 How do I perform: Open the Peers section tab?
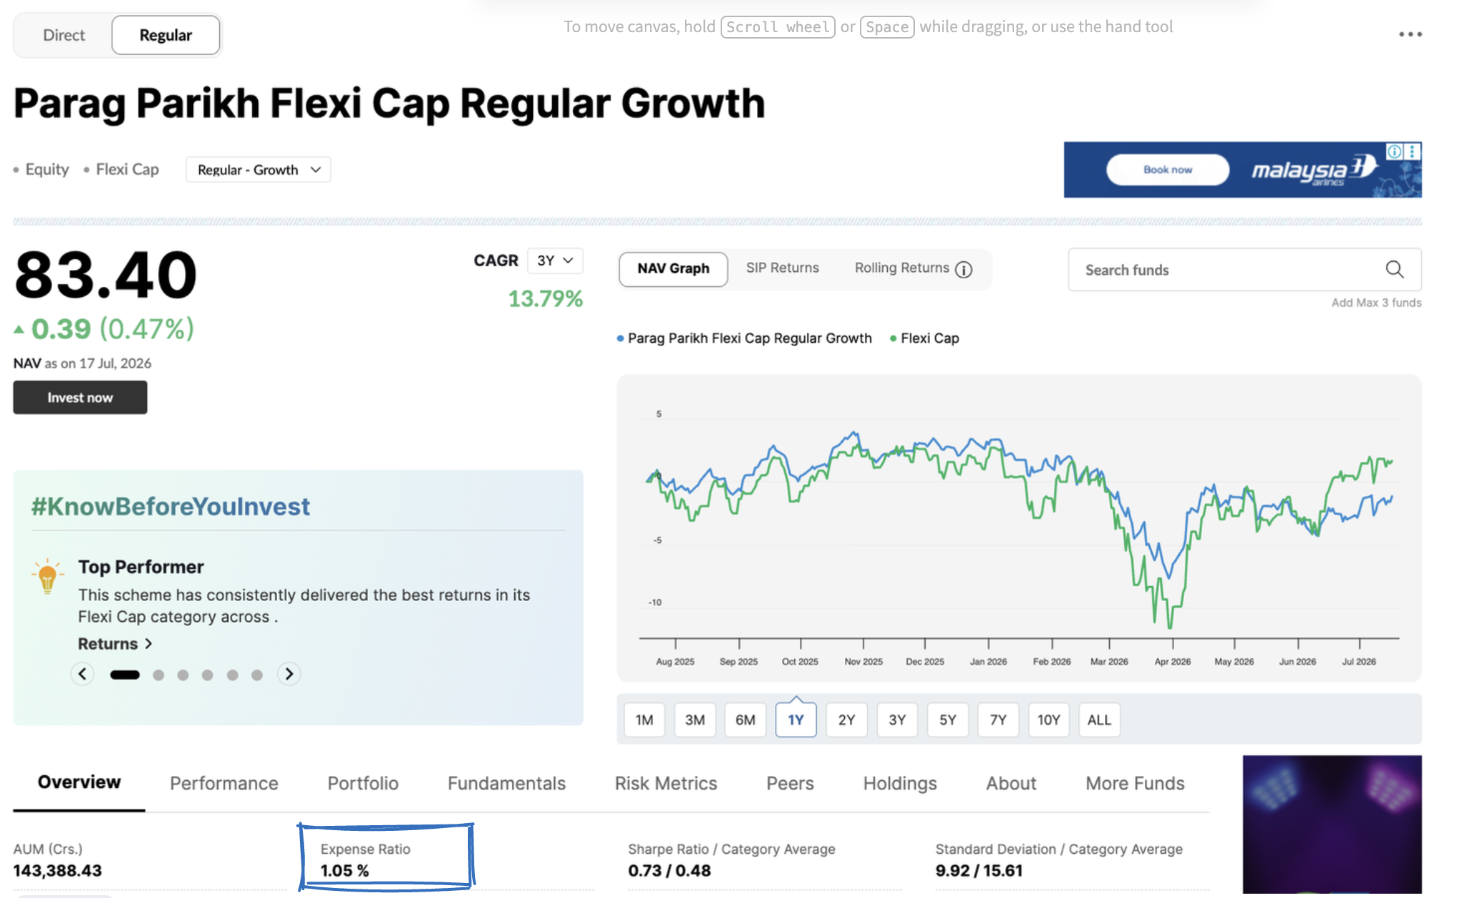click(x=790, y=783)
